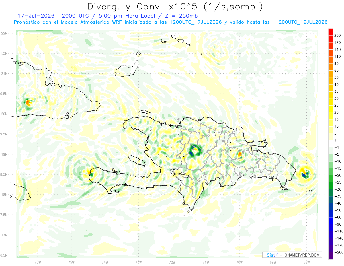This screenshot has width=344, height=266.
Task: Click the red divergence core near 70W 19N
Action: pyautogui.click(x=240, y=155)
